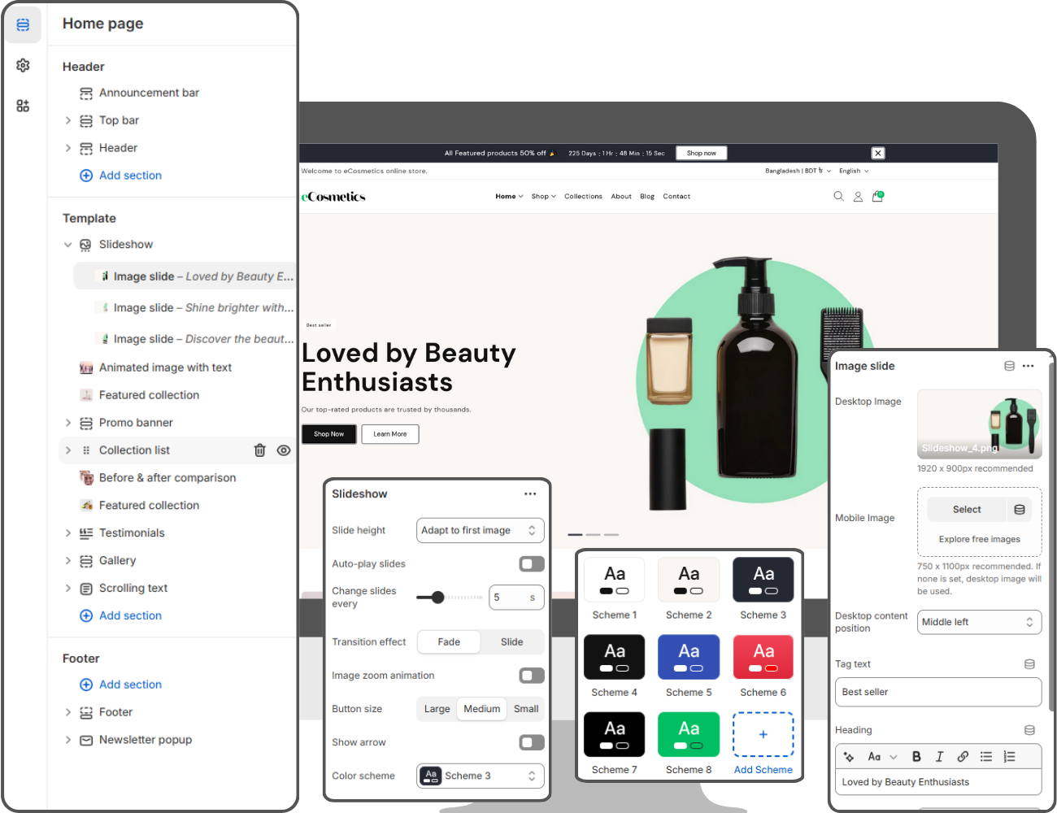Open Slideshow panel three-dot menu
The image size is (1057, 813).
(530, 493)
